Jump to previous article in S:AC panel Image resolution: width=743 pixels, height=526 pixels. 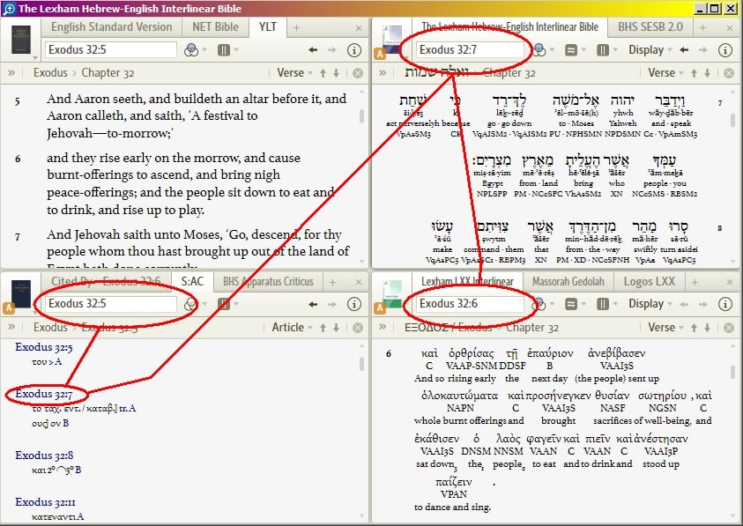pos(323,328)
